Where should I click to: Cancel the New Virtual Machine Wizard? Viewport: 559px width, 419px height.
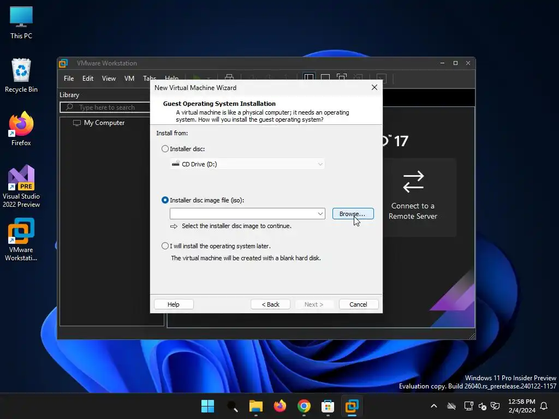click(x=358, y=304)
